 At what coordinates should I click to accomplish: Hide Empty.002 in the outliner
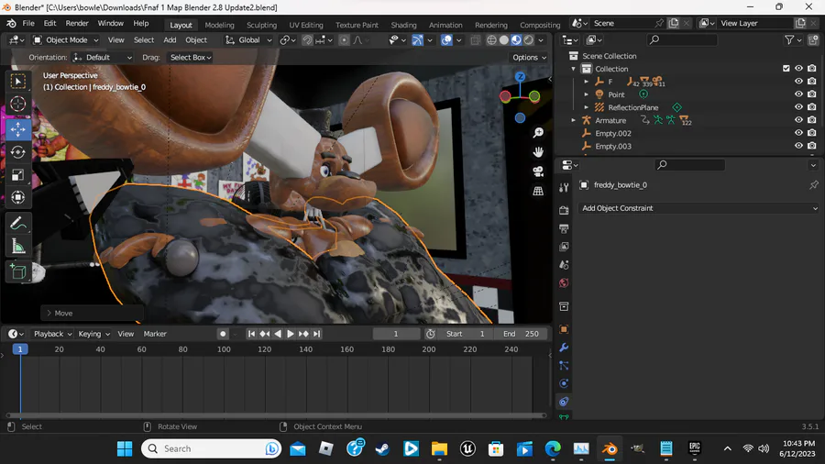pyautogui.click(x=798, y=133)
